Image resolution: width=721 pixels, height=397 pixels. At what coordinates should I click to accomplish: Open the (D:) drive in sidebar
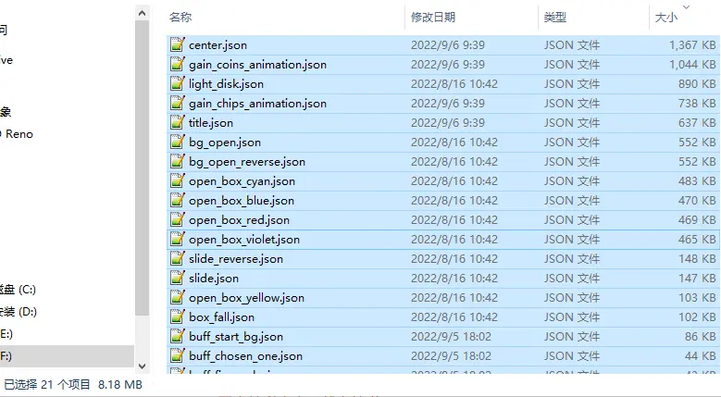coord(23,312)
